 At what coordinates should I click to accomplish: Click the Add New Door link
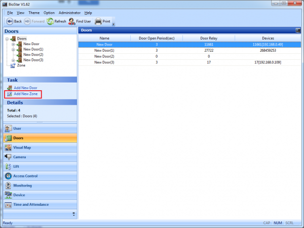coord(25,88)
